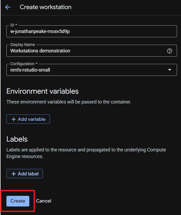Click the Configuration field label
Viewport: 181px width, 215px height.
pyautogui.click(x=24, y=64)
